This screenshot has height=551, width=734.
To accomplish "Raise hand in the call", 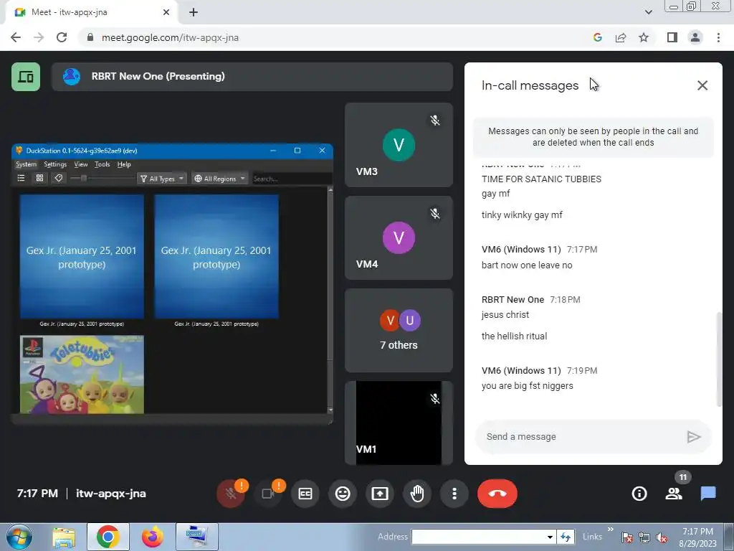I will (x=417, y=494).
